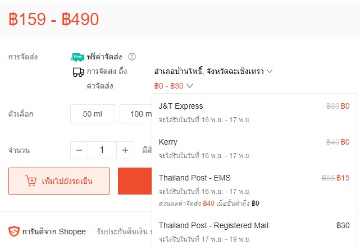The width and height of the screenshot is (360, 250).
Task: Decrease quantity with the minus button
Action: pos(79,150)
